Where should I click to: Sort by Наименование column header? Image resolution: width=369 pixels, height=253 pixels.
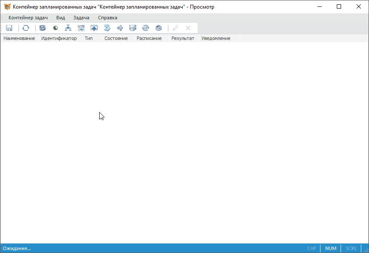(20, 38)
